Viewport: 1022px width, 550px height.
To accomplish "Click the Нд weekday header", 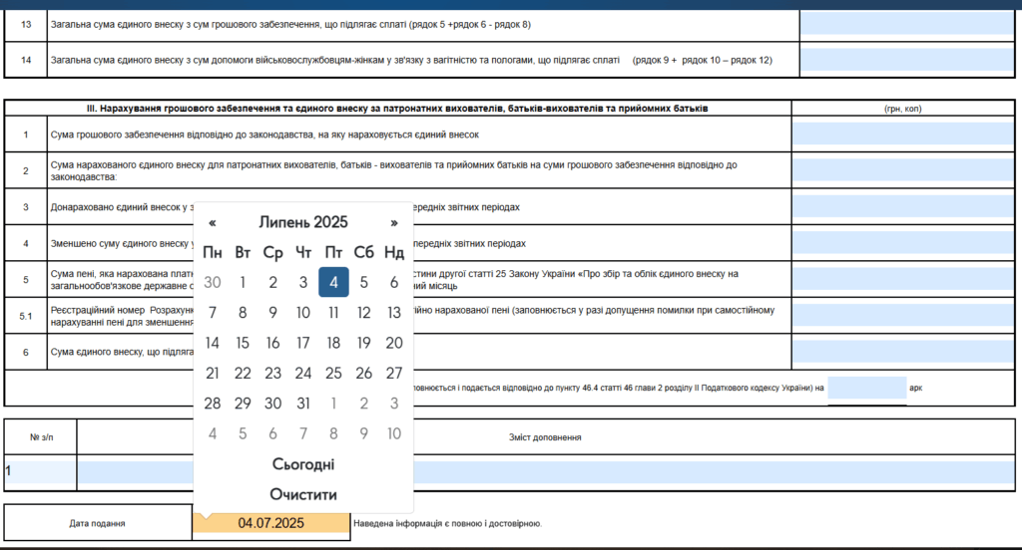I will point(393,252).
